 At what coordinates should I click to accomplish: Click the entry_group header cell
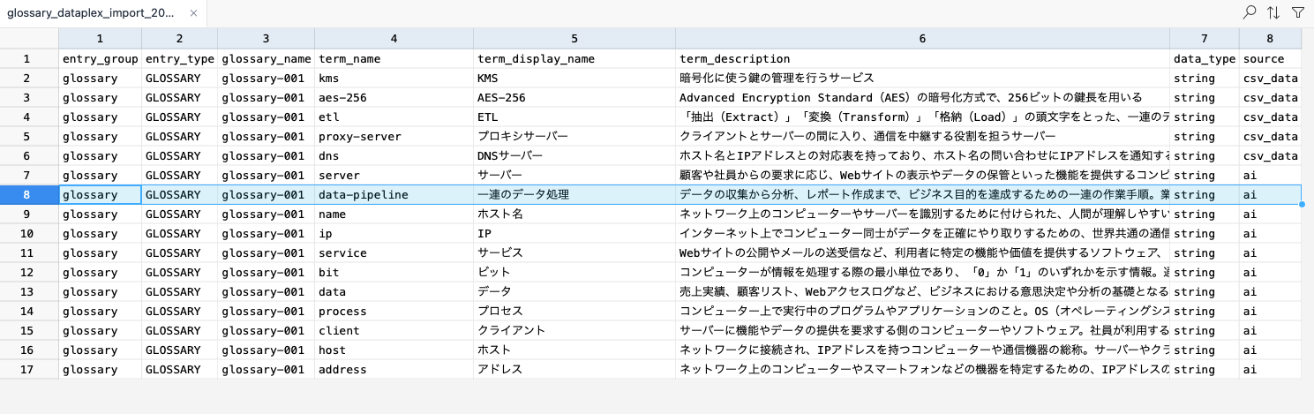[100, 59]
